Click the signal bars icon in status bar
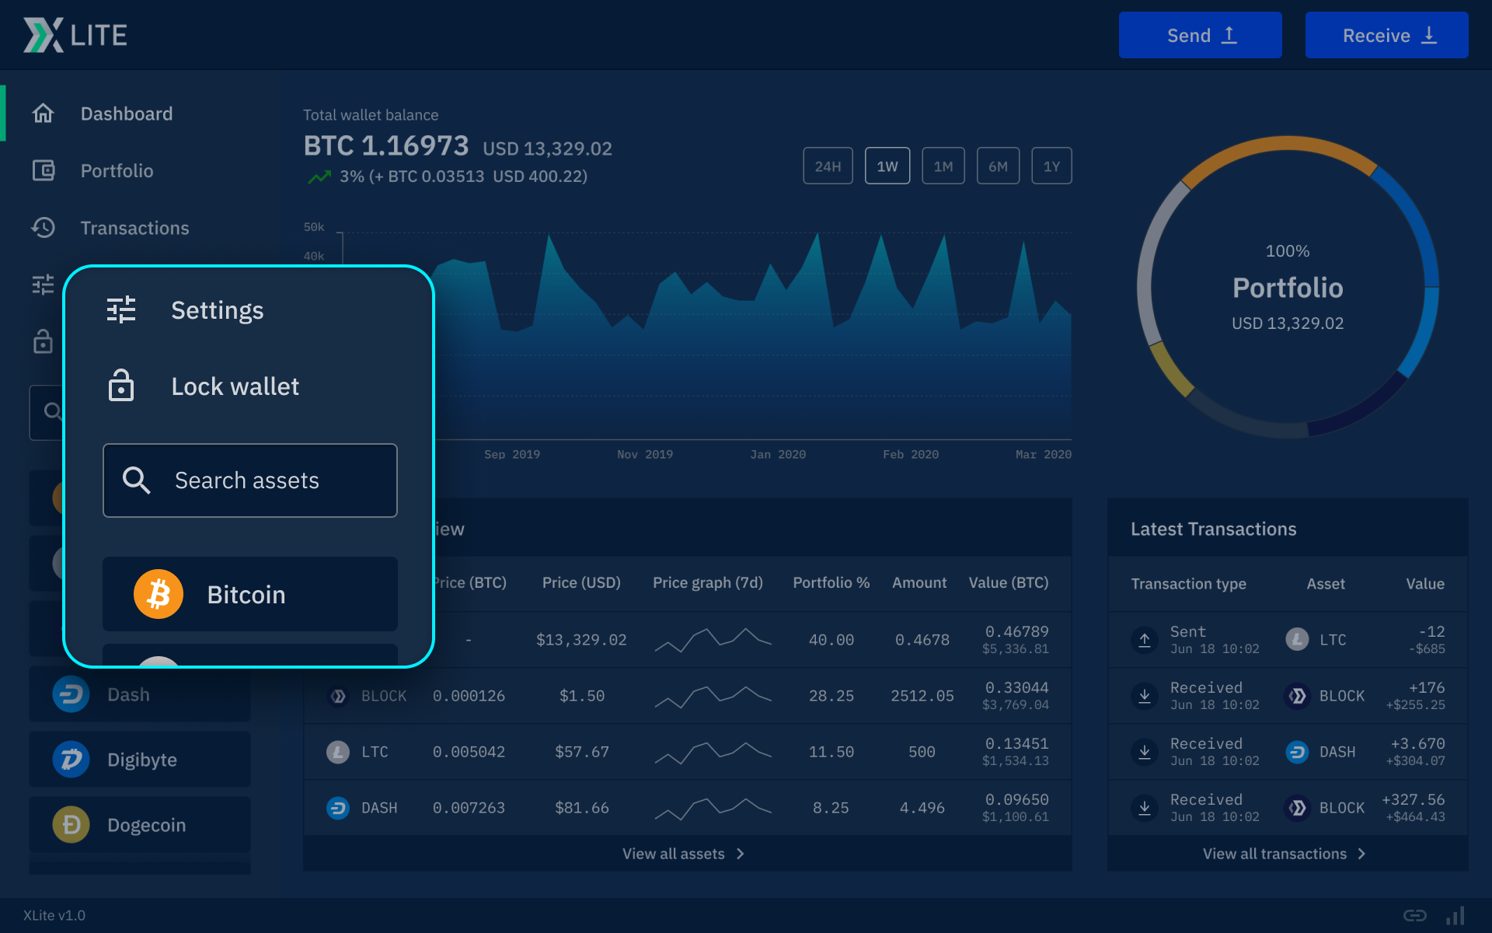 click(1455, 915)
